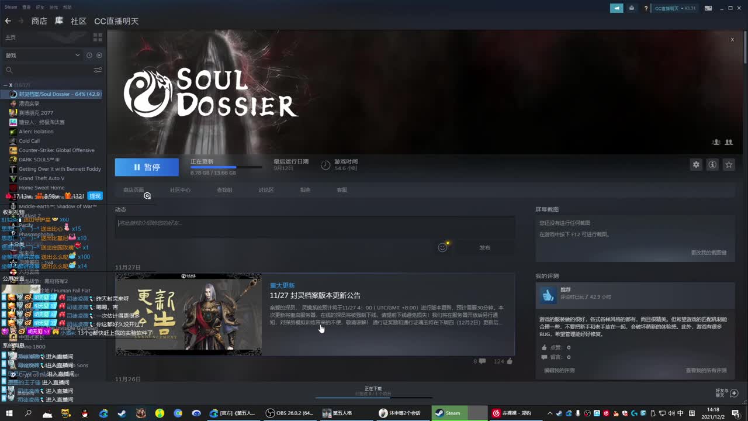
Task: Open the 商店 tab
Action: [39, 21]
